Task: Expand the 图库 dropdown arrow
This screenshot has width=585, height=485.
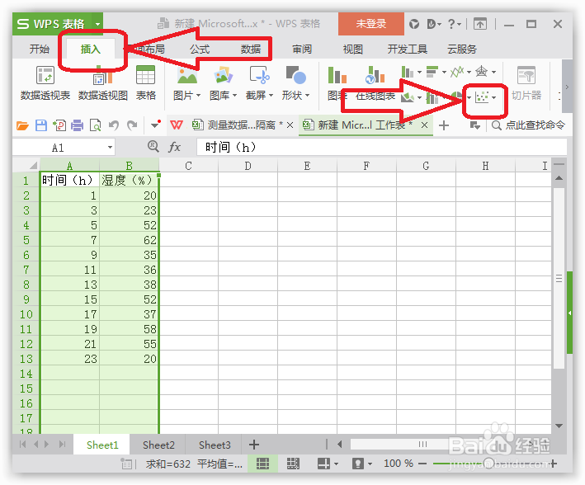Action: (x=234, y=96)
